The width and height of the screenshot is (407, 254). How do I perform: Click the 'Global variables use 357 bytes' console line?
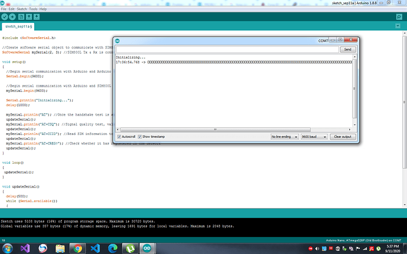click(117, 226)
